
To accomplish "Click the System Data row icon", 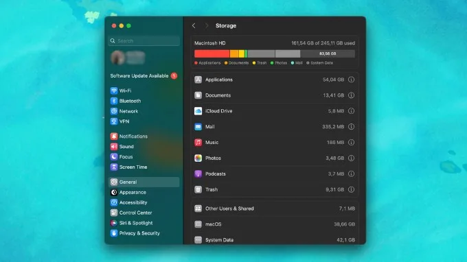I will (x=198, y=239).
